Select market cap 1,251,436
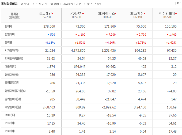 (x=109, y=51)
